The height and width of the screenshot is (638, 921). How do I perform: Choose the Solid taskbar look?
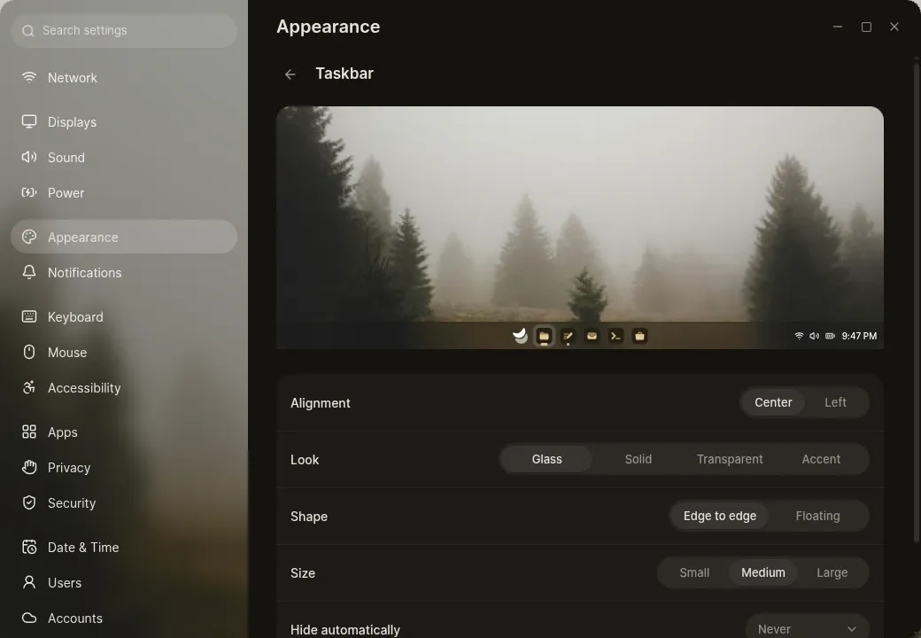(x=638, y=459)
